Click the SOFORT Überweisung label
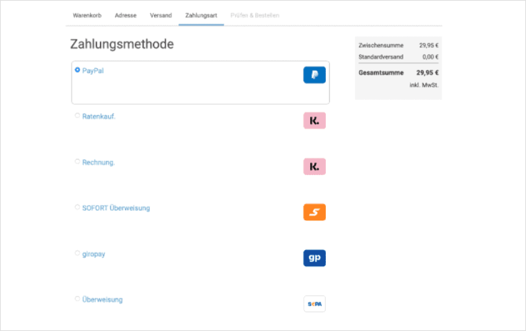526x331 pixels. pyautogui.click(x=116, y=208)
